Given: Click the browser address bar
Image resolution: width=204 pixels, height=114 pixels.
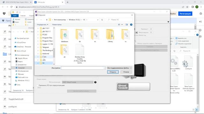Looking at the screenshot, I should pos(98,7).
